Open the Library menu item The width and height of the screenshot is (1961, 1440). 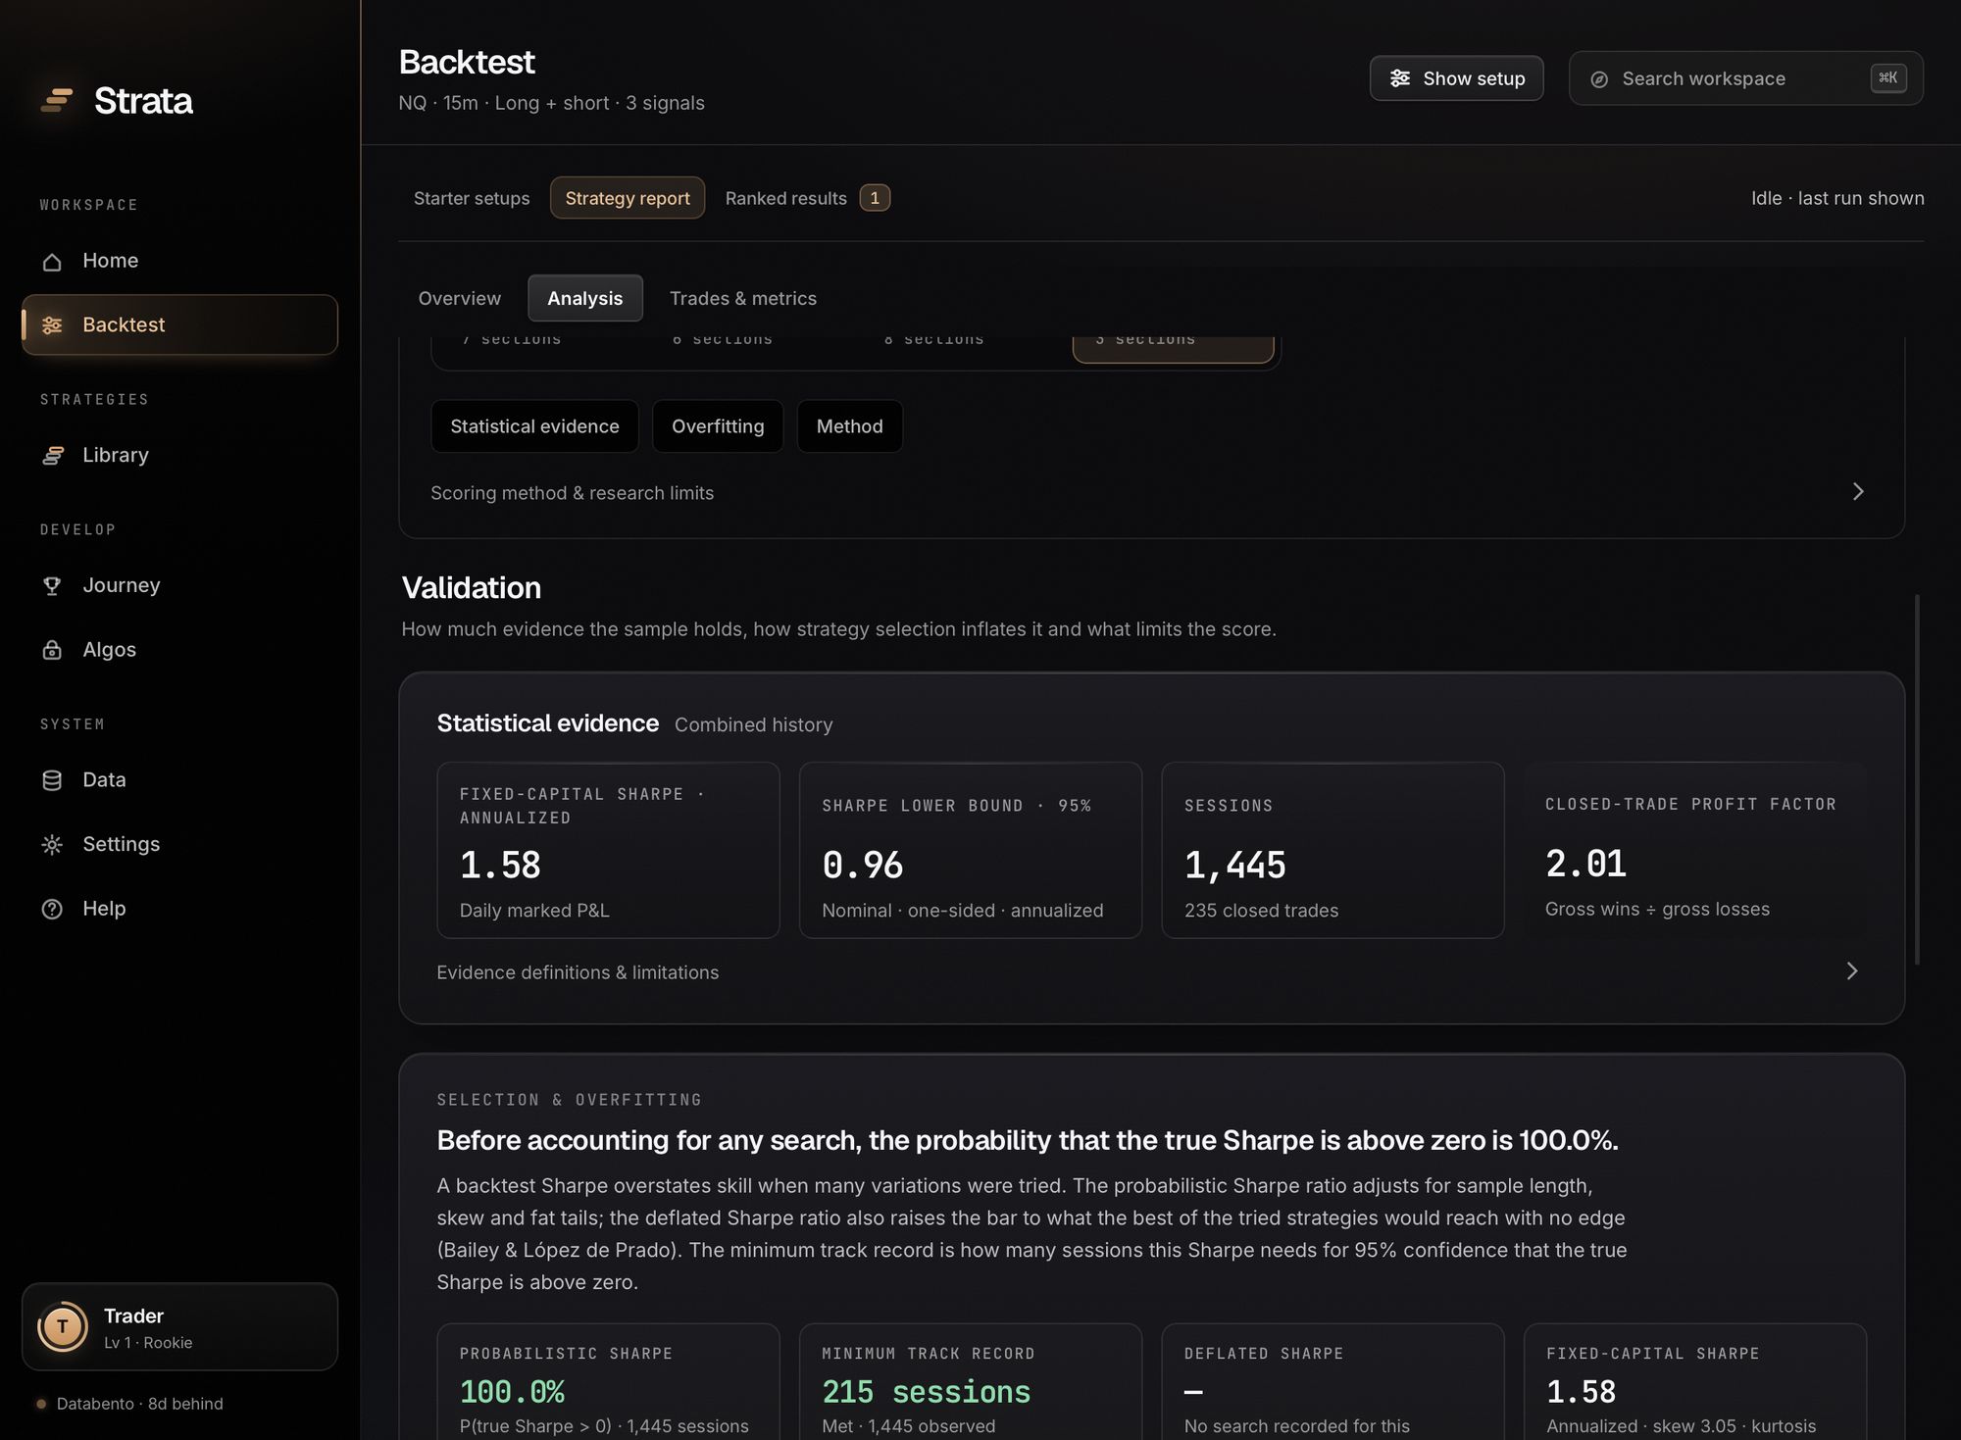click(x=179, y=455)
